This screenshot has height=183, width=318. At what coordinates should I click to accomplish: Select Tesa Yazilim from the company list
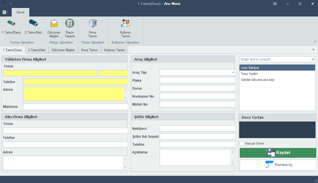click(x=249, y=74)
